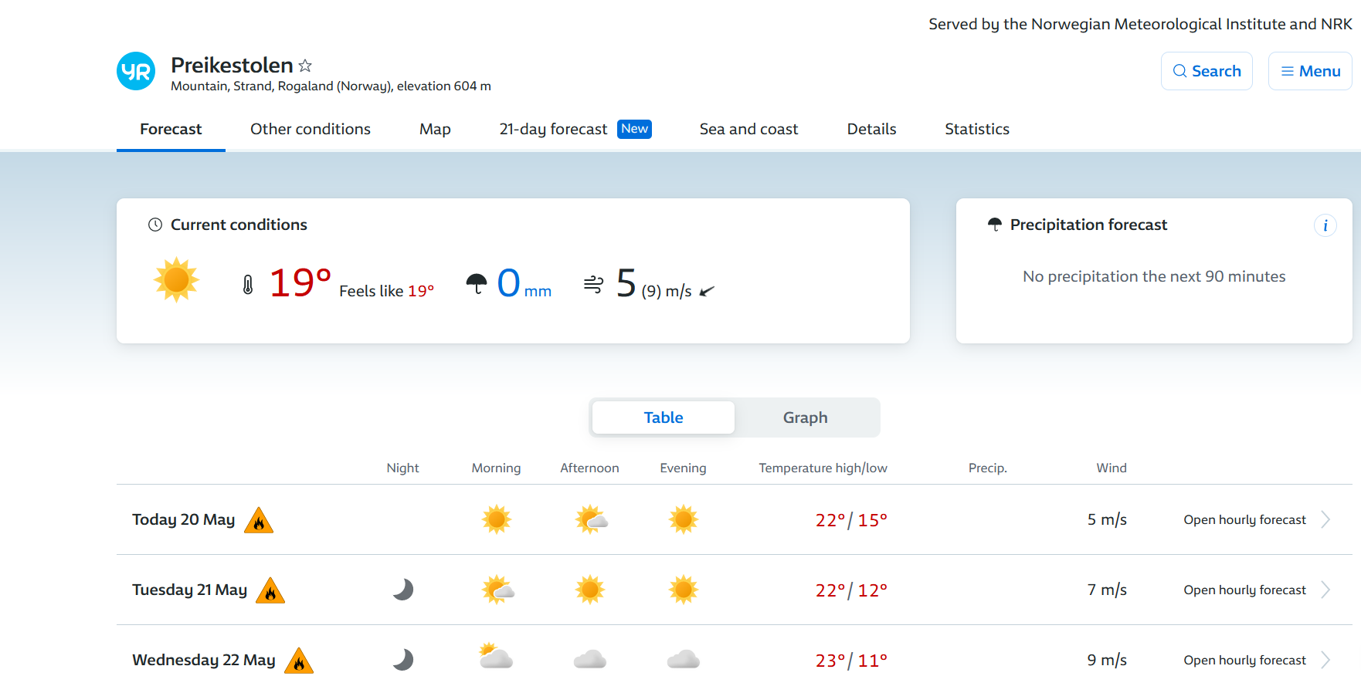Screen dimensions: 1361x693
Task: Add Preikestolen to favorites with star icon
Action: 305,66
